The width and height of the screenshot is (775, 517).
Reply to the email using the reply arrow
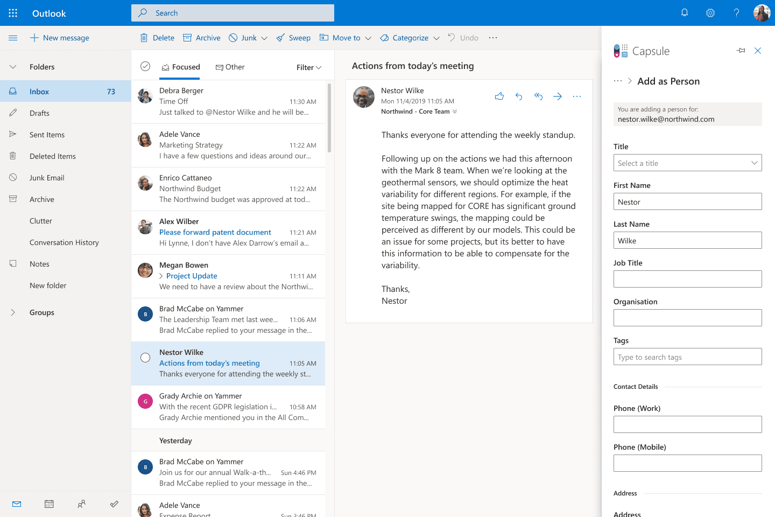518,96
